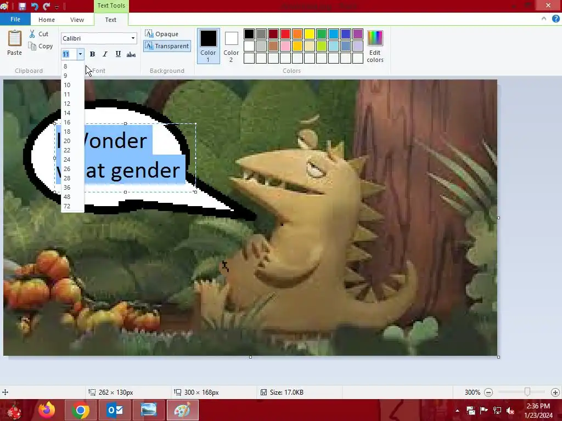
Task: Switch to the Home tab
Action: [x=47, y=20]
